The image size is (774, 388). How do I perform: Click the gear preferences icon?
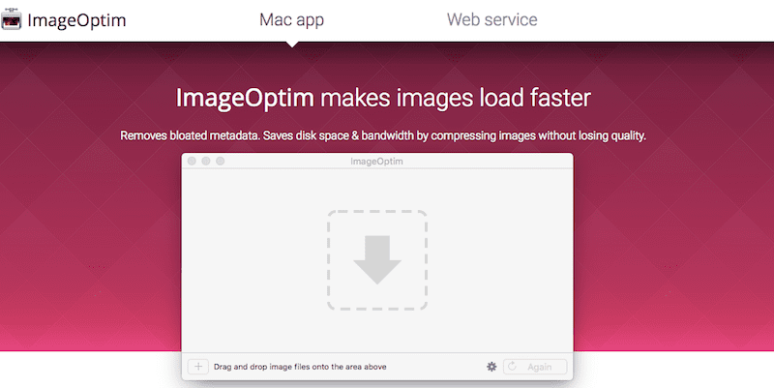491,367
